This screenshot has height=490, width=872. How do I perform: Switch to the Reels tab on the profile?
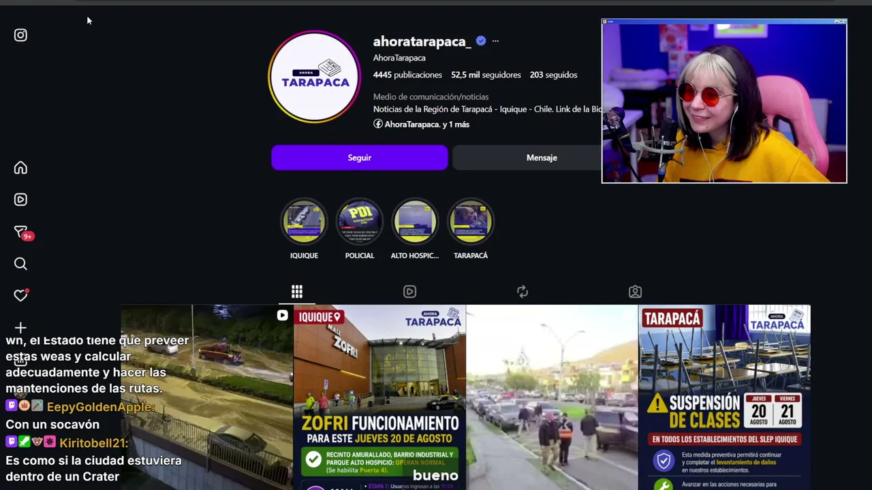[409, 292]
